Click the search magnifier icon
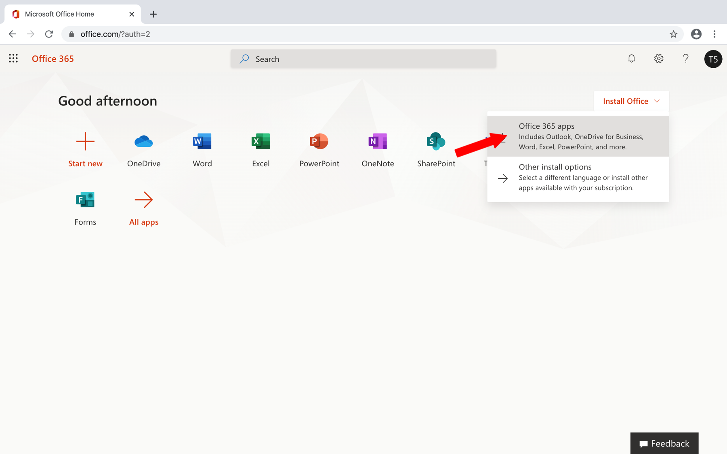 coord(244,59)
